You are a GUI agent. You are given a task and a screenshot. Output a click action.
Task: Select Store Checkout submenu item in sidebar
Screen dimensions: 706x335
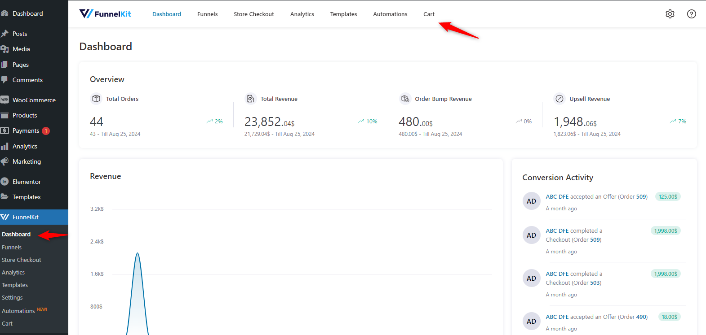click(21, 260)
